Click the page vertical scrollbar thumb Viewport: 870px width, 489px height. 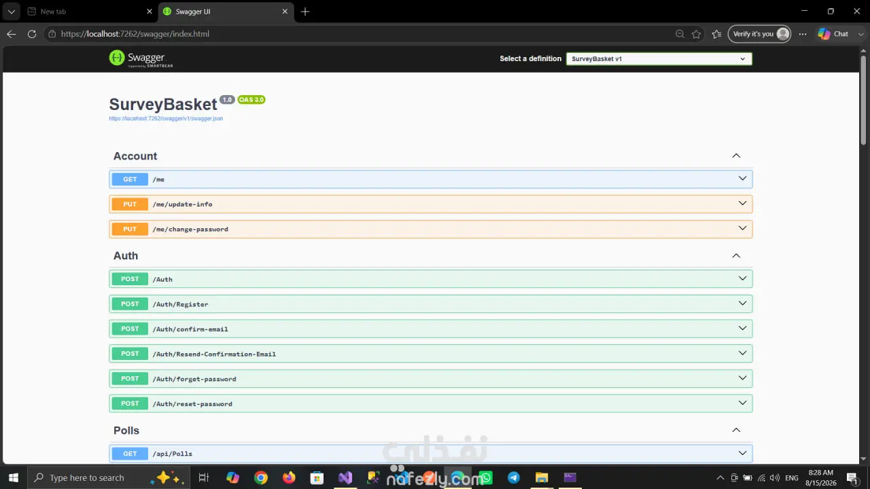(864, 99)
